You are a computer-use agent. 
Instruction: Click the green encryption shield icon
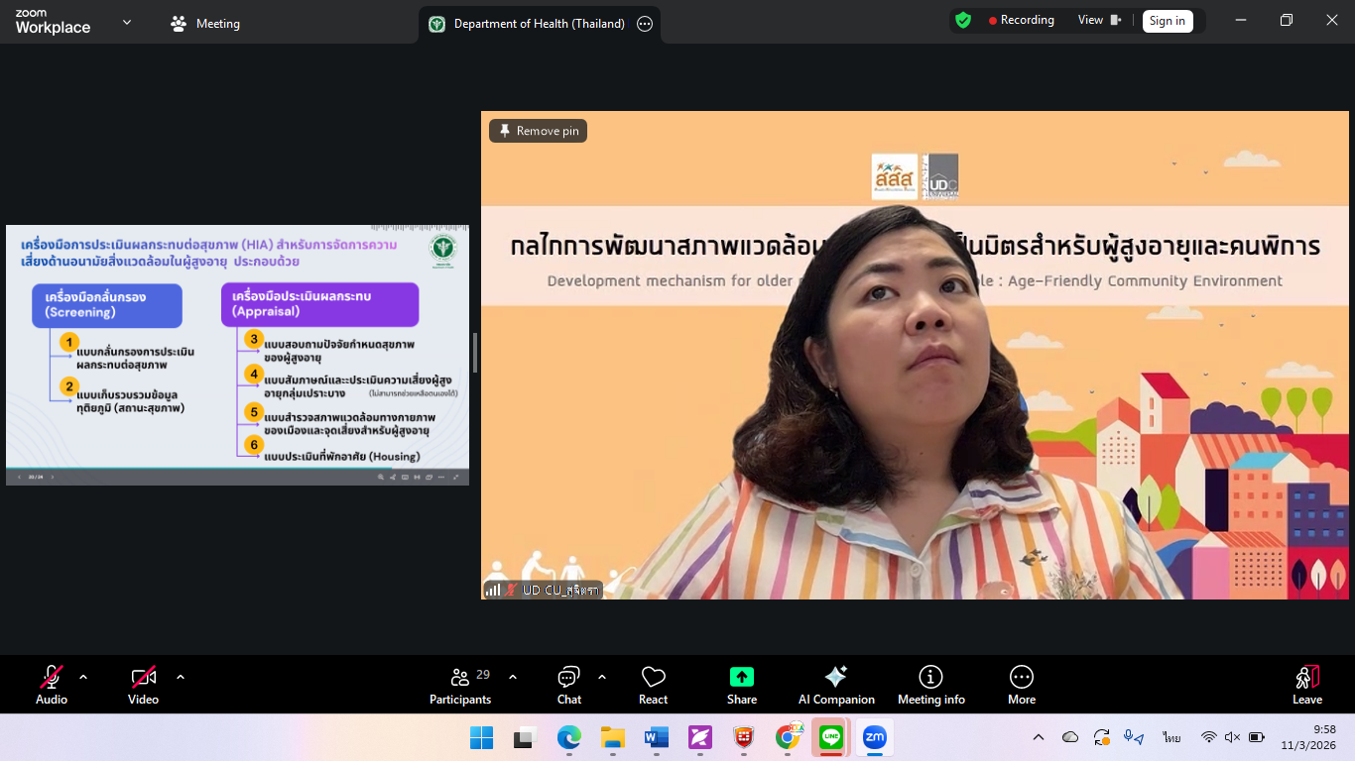coord(962,20)
